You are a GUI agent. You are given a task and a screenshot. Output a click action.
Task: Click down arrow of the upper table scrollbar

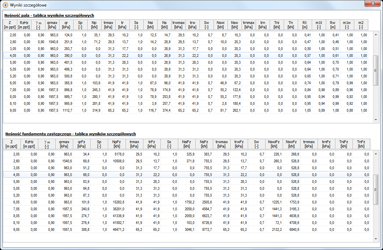click(375, 120)
